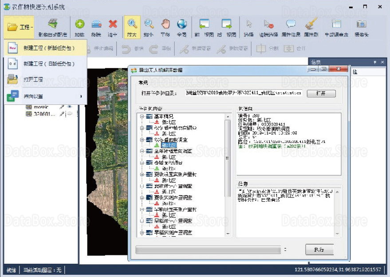The image size is (390, 277).
Task: Click the message log scroll-down arrow
Action: tap(337, 234)
